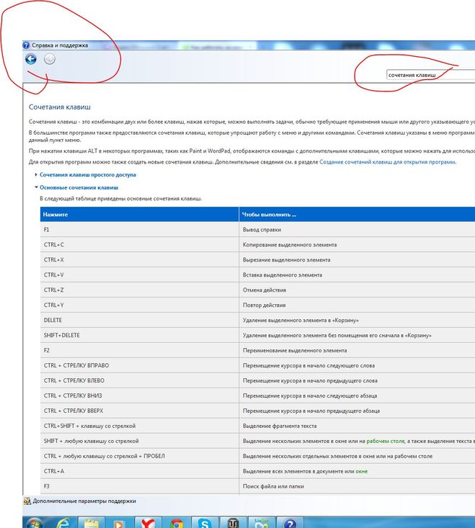Open Yandex browser from the taskbar
The width and height of the screenshot is (475, 528).
(x=147, y=522)
